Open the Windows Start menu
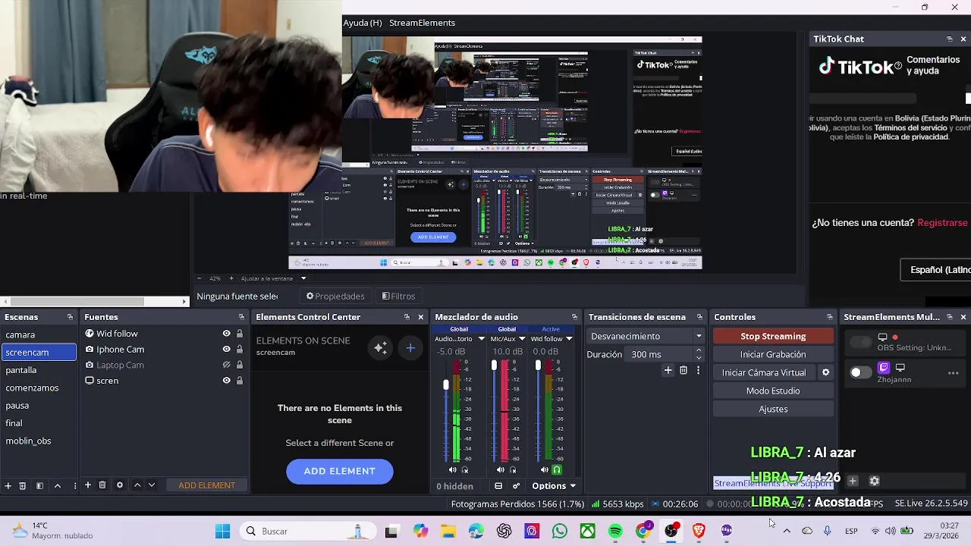 (222, 532)
